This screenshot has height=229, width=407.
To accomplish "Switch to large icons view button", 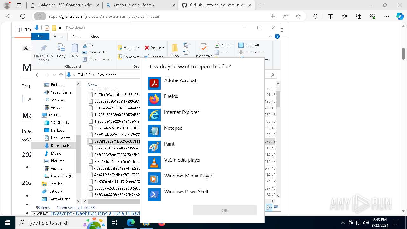I will click(276, 207).
